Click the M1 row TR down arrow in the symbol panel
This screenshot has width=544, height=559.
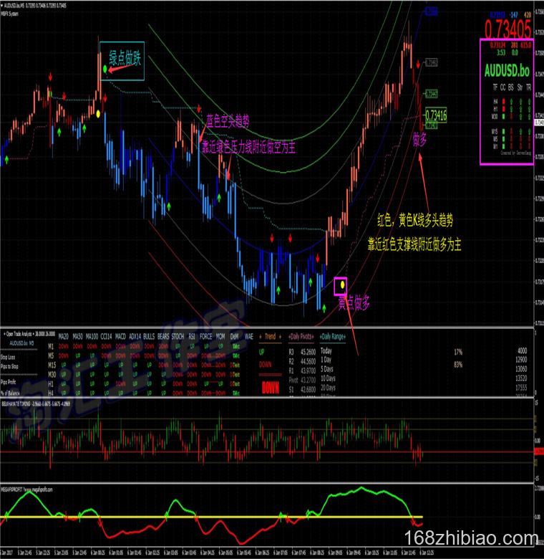click(x=530, y=145)
